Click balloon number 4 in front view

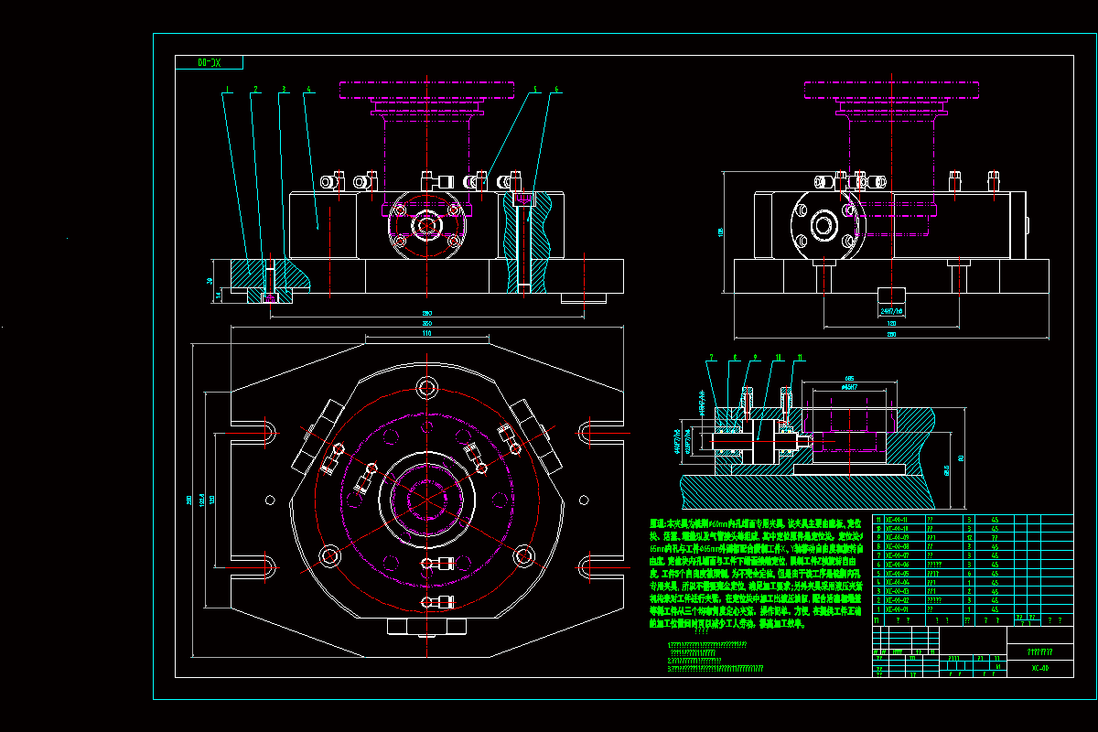coord(309,90)
